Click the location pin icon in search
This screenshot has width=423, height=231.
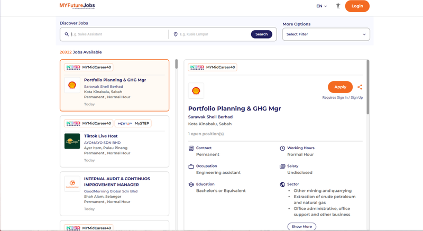176,34
